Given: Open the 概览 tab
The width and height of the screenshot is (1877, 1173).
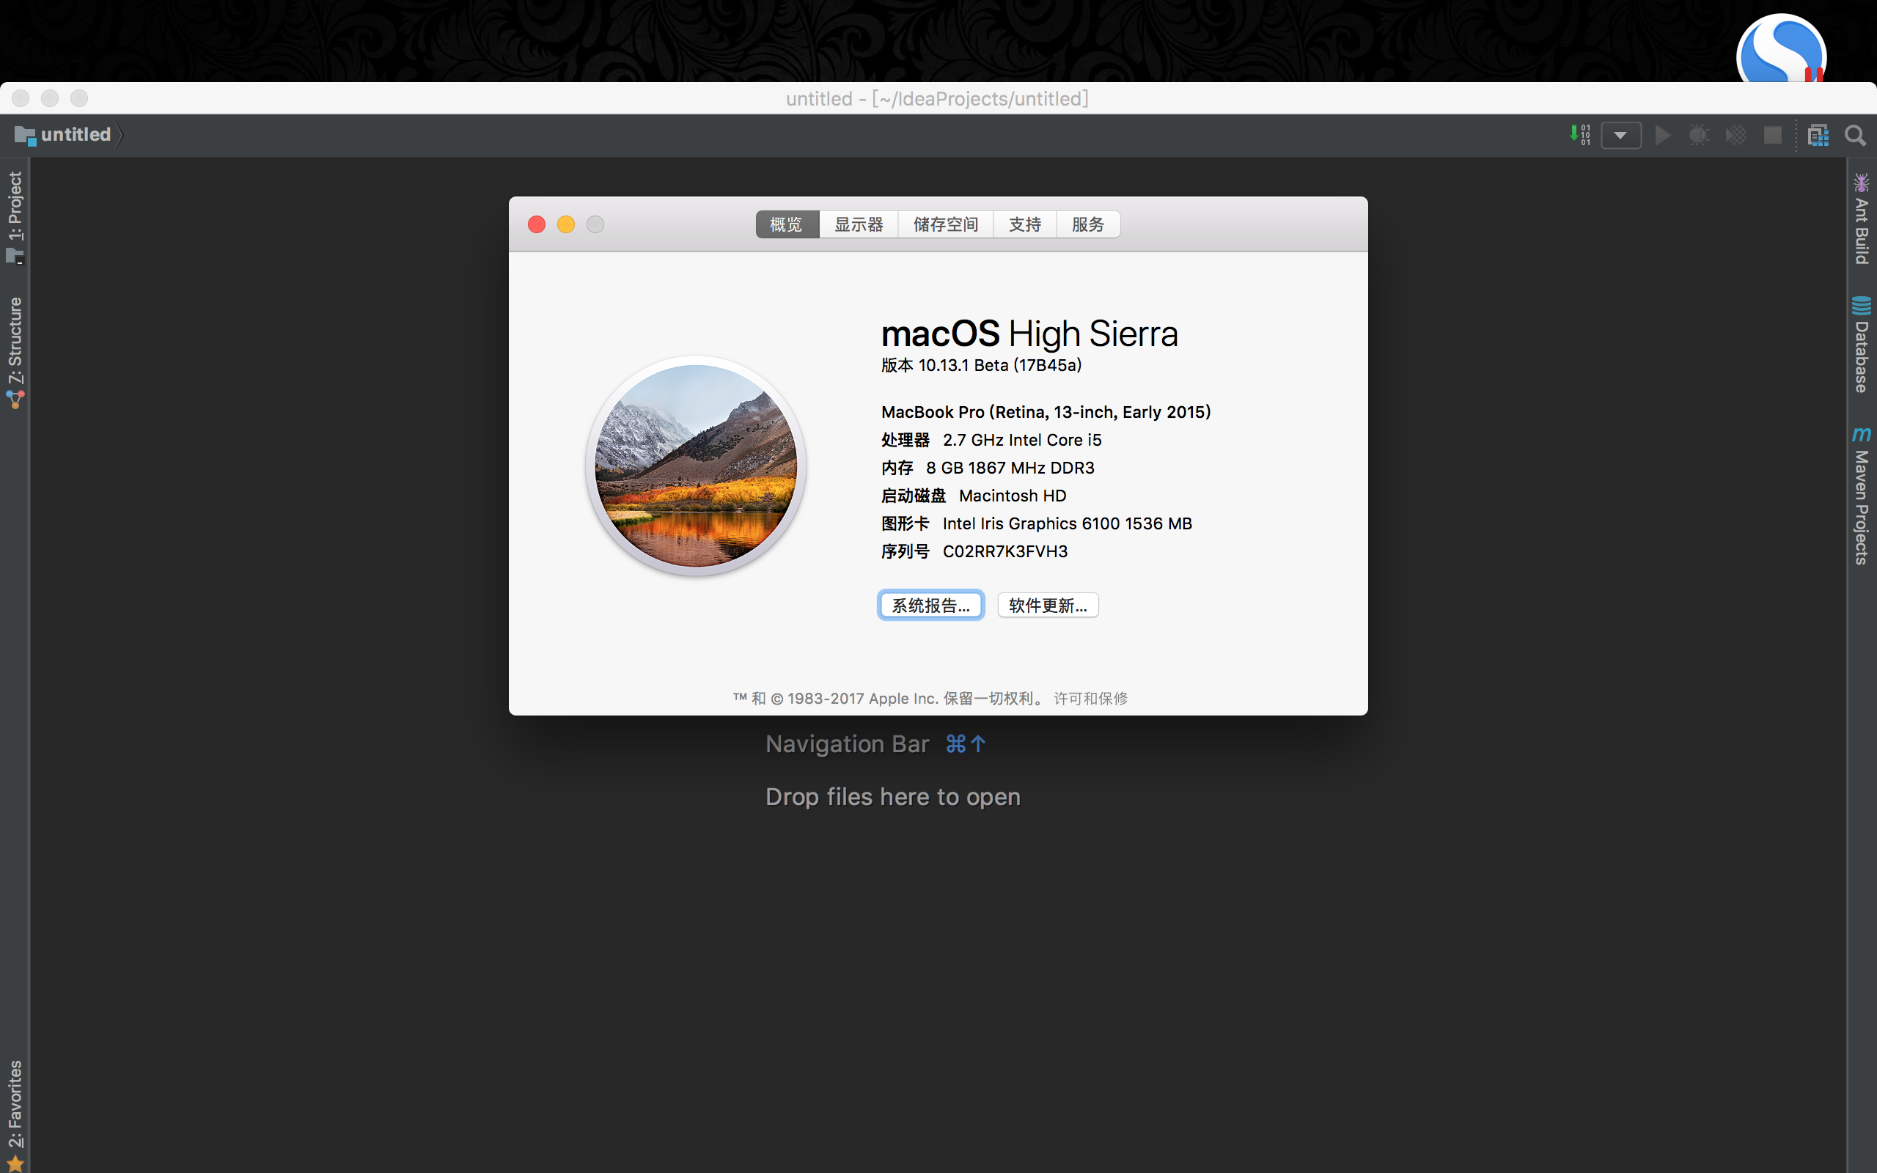Looking at the screenshot, I should (x=787, y=224).
